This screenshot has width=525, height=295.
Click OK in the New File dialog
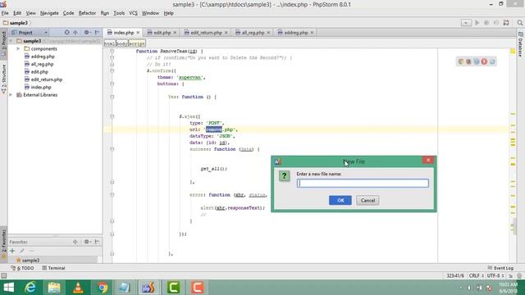click(340, 200)
